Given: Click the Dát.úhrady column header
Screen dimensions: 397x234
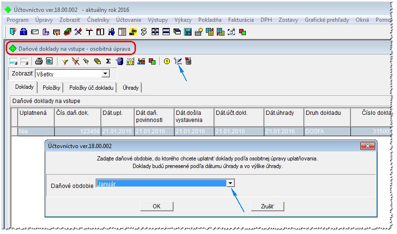Looking at the screenshot, I should pos(284,117).
